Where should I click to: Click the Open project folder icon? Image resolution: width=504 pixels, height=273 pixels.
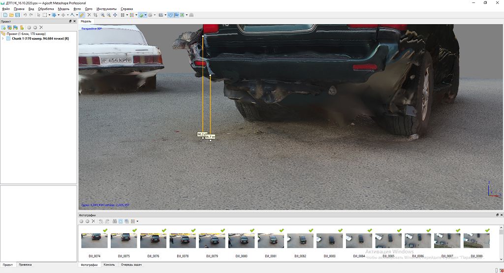(x=11, y=15)
